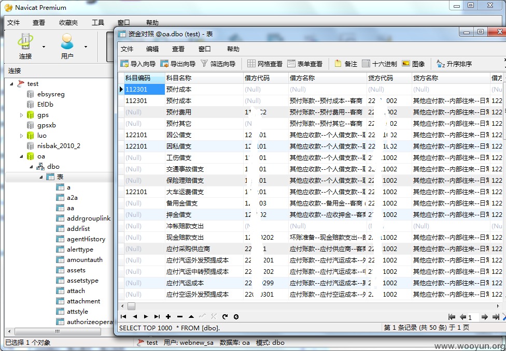506x351 pixels.
Task: Open 编辑 menu in table window
Action: pyautogui.click(x=152, y=49)
